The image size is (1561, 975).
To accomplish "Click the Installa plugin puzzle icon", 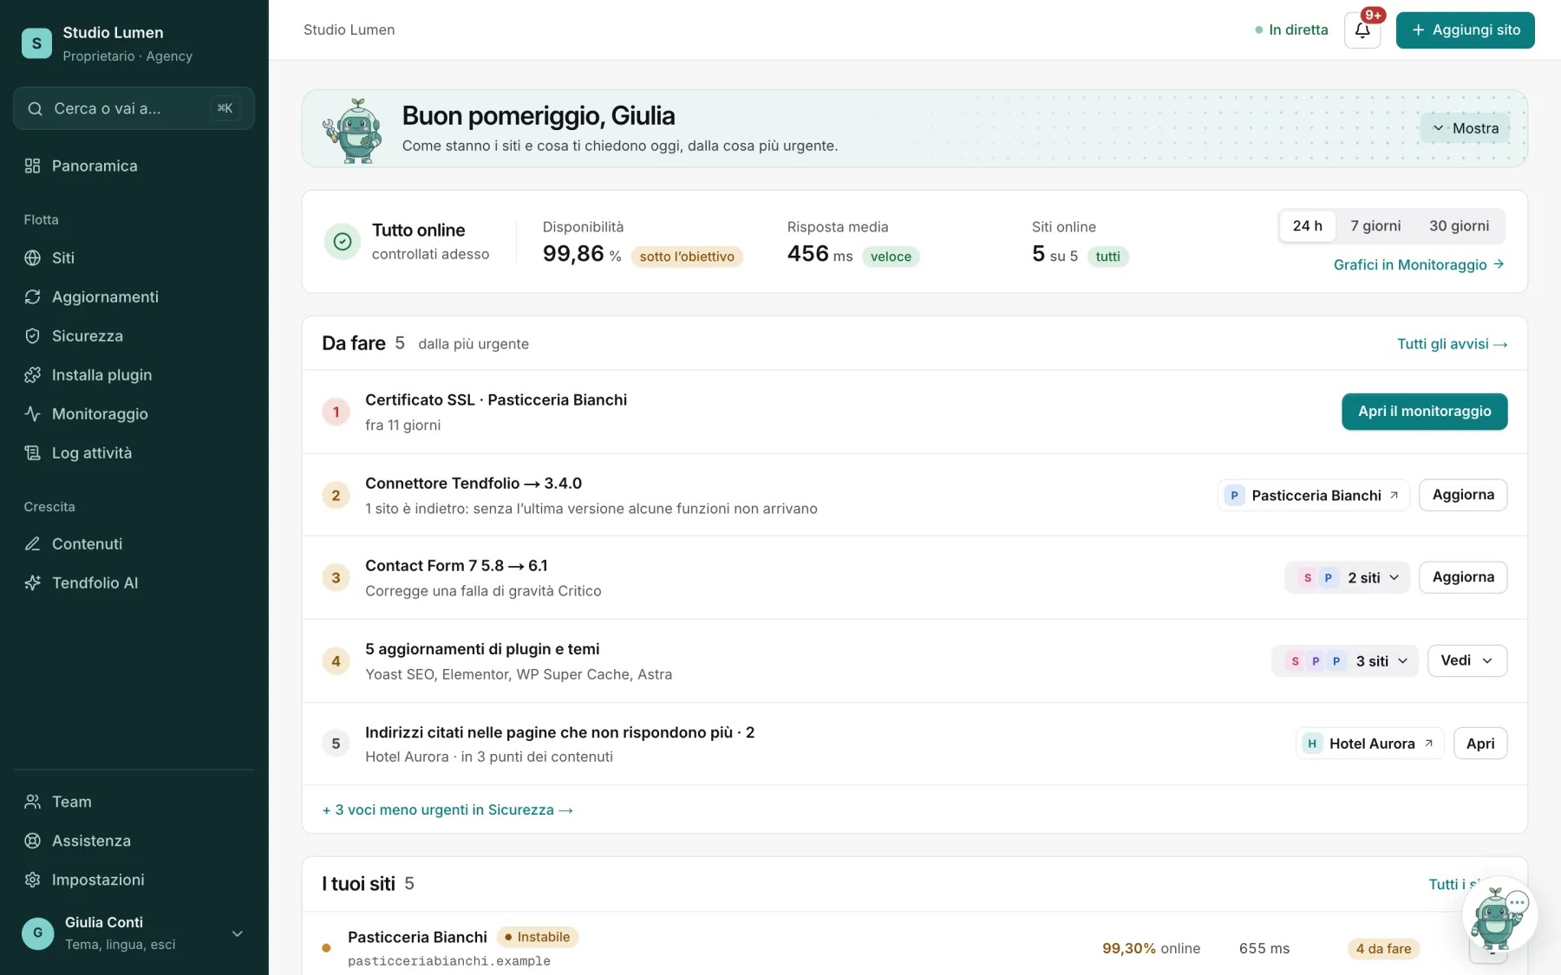I will (x=32, y=374).
